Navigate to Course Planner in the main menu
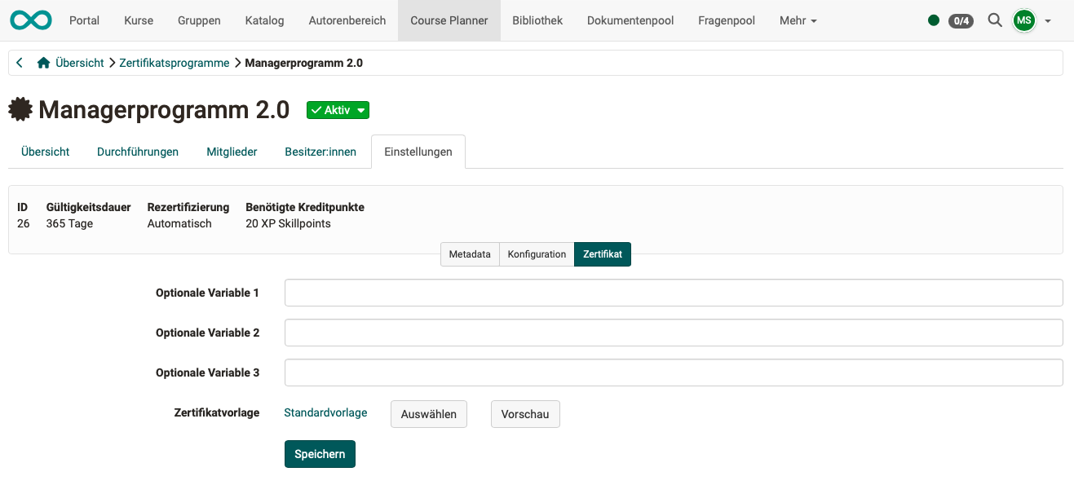This screenshot has width=1074, height=485. (449, 20)
